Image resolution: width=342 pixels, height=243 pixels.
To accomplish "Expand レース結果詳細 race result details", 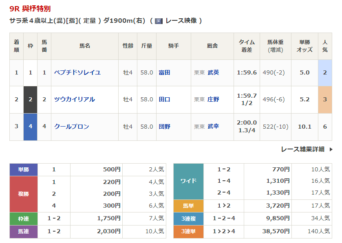I will 302,149.
